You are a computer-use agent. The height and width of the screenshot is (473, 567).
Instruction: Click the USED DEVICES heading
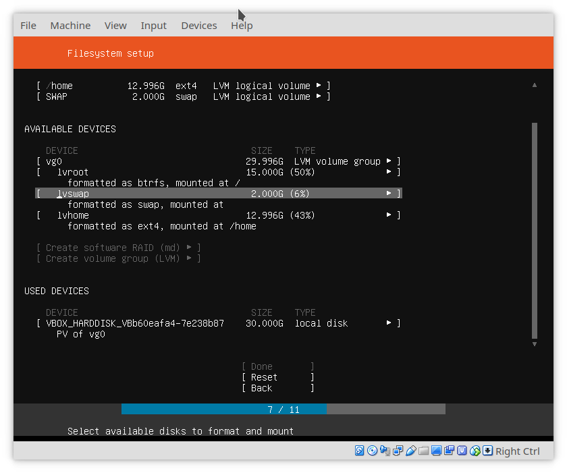coord(57,291)
